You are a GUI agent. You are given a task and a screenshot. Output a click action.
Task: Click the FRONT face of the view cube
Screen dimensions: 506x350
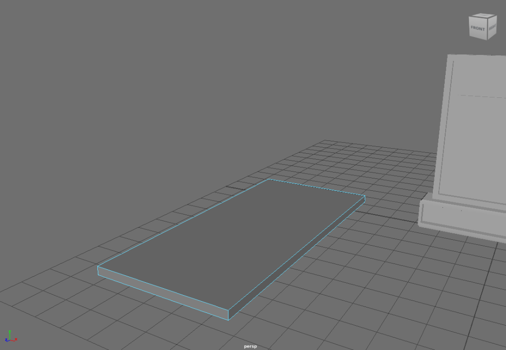[477, 29]
